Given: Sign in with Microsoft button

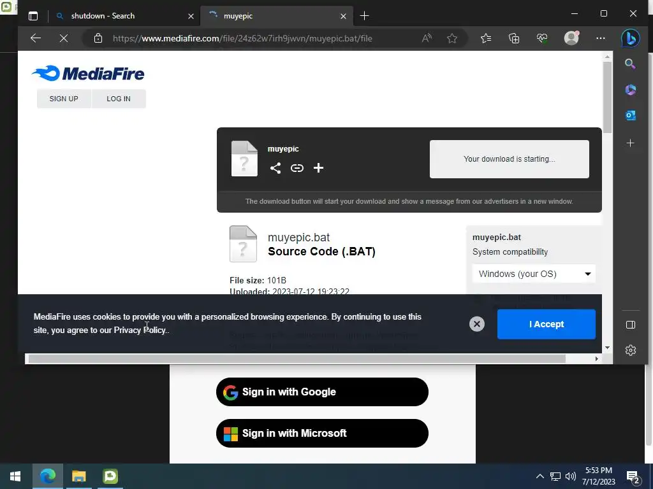Looking at the screenshot, I should 322,433.
